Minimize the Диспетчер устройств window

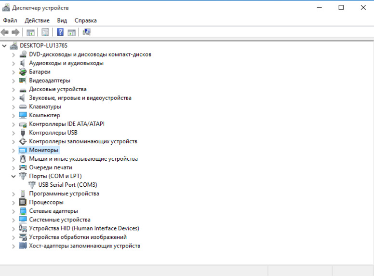tap(320, 8)
